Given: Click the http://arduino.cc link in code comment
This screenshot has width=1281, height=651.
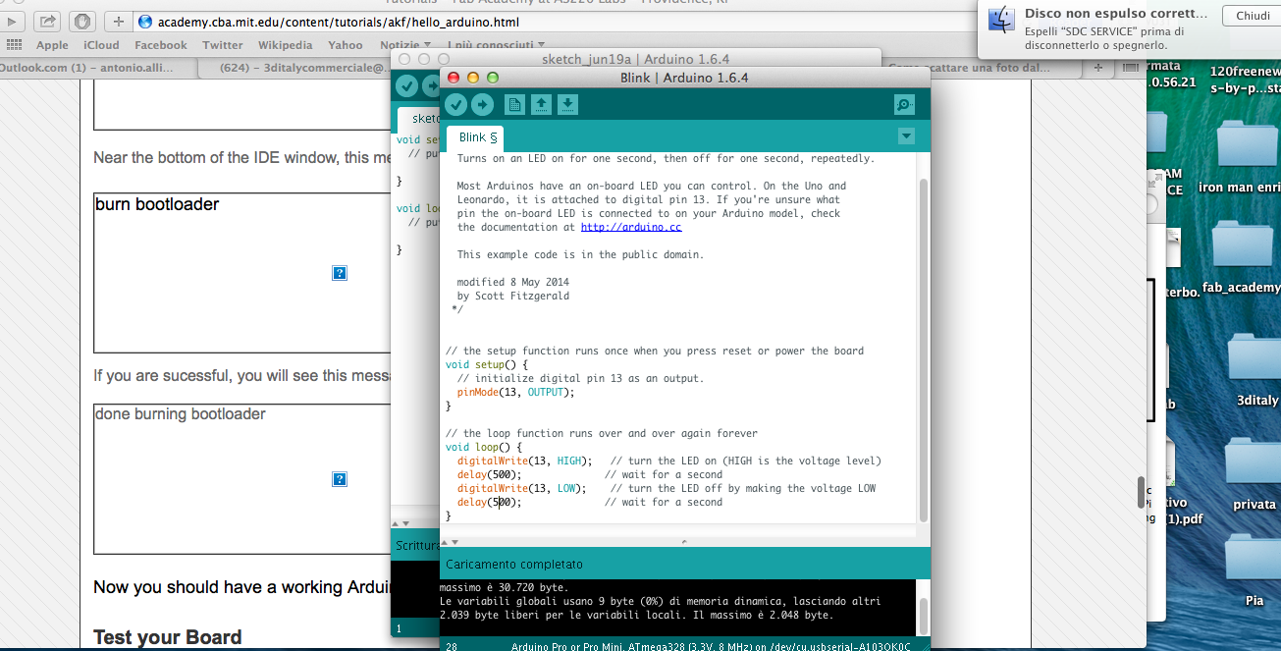Looking at the screenshot, I should tap(630, 227).
